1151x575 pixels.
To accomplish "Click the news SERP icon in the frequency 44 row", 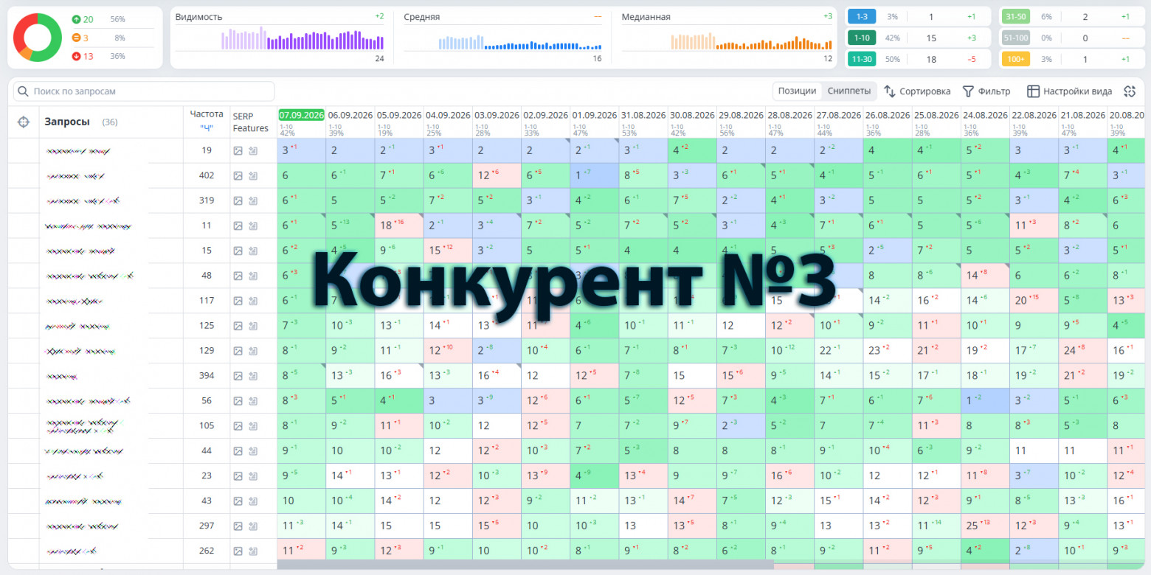I will (253, 451).
